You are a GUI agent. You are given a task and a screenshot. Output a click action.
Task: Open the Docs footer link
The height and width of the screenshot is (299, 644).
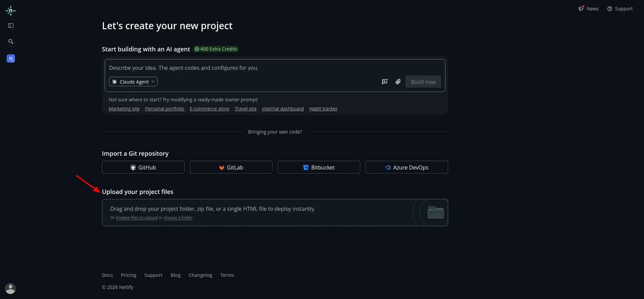click(107, 275)
